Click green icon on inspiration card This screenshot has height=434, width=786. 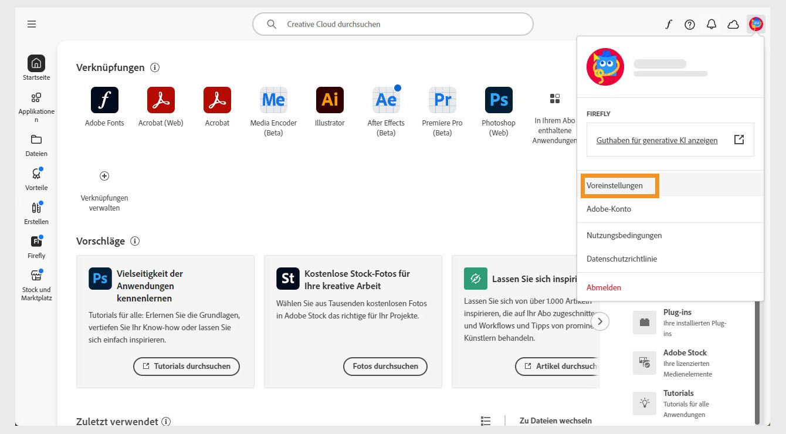[476, 279]
